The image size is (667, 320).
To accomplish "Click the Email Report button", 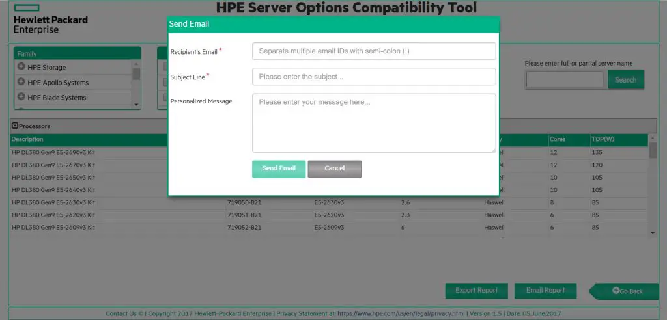I will [545, 291].
